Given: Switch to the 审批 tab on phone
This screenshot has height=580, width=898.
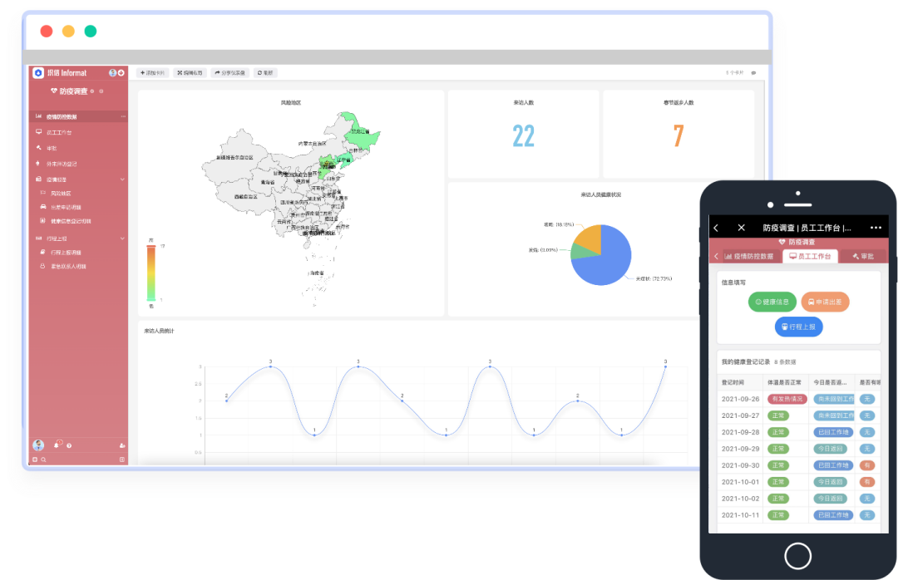Looking at the screenshot, I should point(864,257).
